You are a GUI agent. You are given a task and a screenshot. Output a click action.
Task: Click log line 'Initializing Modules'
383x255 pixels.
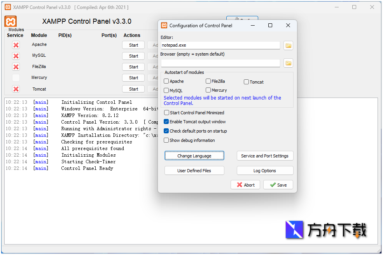[x=88, y=155]
